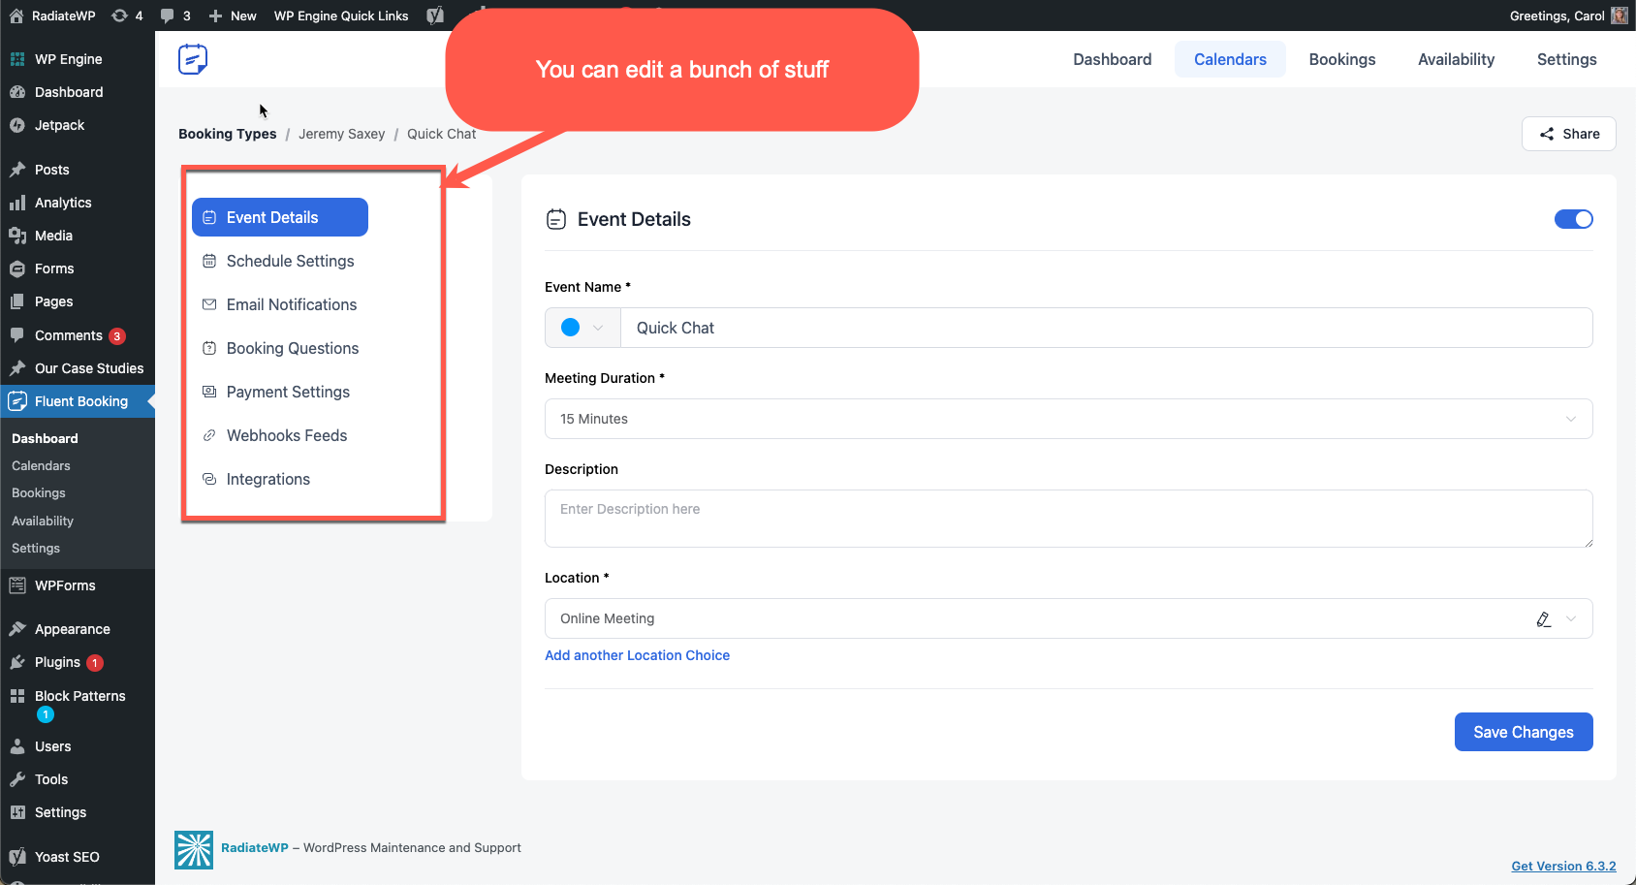Switch to the Availability top tab
The image size is (1636, 885).
(1456, 59)
